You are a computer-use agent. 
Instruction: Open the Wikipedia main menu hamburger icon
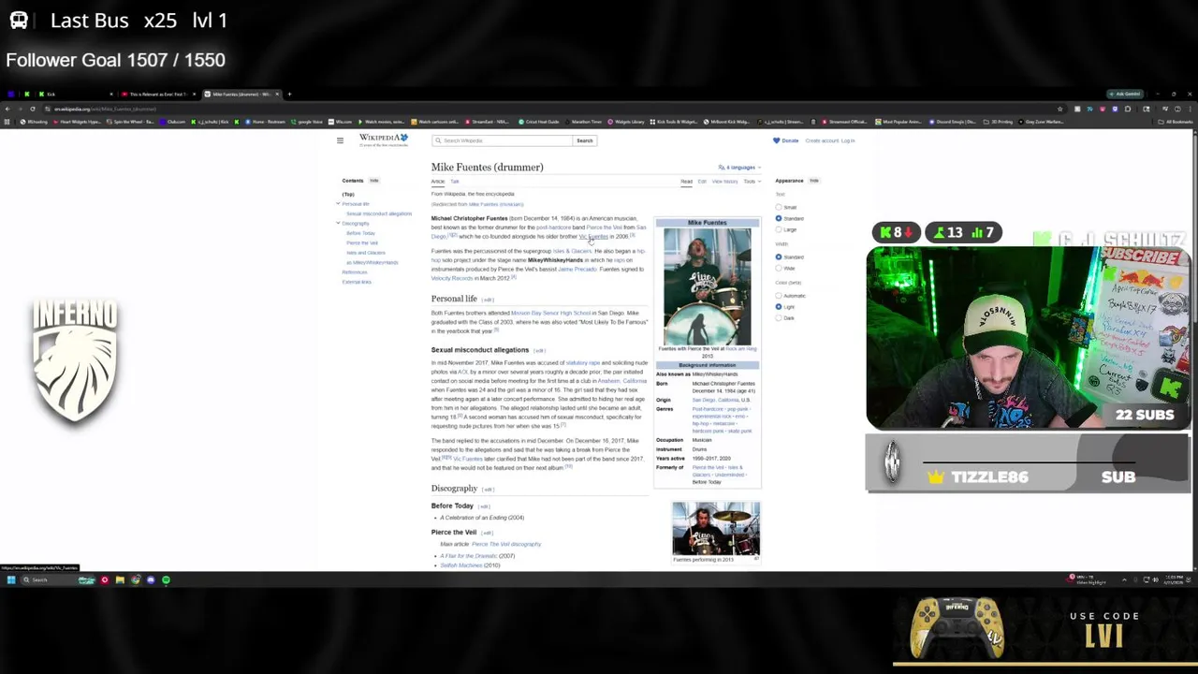tap(340, 140)
